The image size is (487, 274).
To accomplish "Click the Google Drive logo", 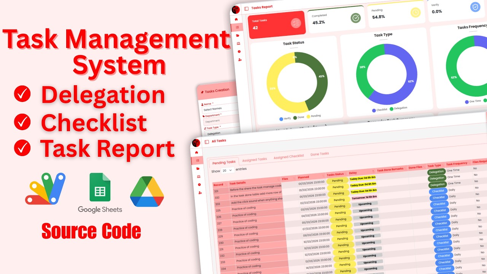I will pyautogui.click(x=147, y=191).
